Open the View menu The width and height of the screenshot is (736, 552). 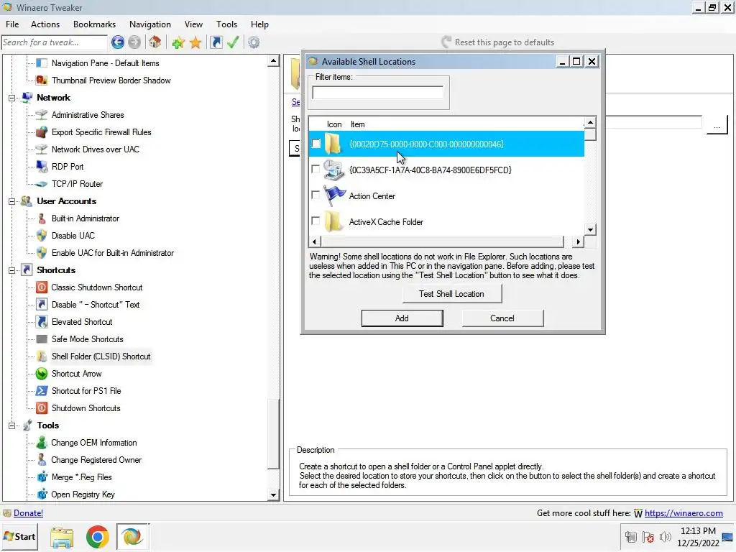(193, 24)
